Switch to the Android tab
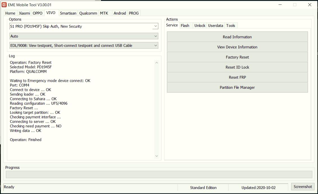The image size is (318, 194). (120, 13)
